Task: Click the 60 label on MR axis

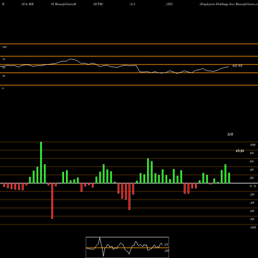Action: (x=252, y=162)
